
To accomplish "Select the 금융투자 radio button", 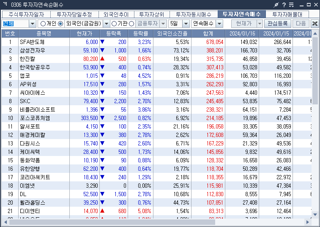I will (x=131, y=24).
